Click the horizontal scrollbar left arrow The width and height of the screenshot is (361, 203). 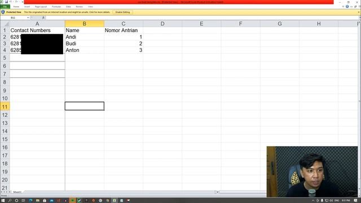pyautogui.click(x=218, y=192)
